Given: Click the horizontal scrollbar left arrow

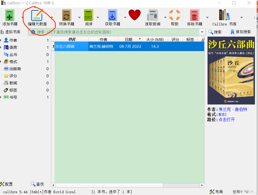Looking at the screenshot, I should pyautogui.click(x=53, y=185).
